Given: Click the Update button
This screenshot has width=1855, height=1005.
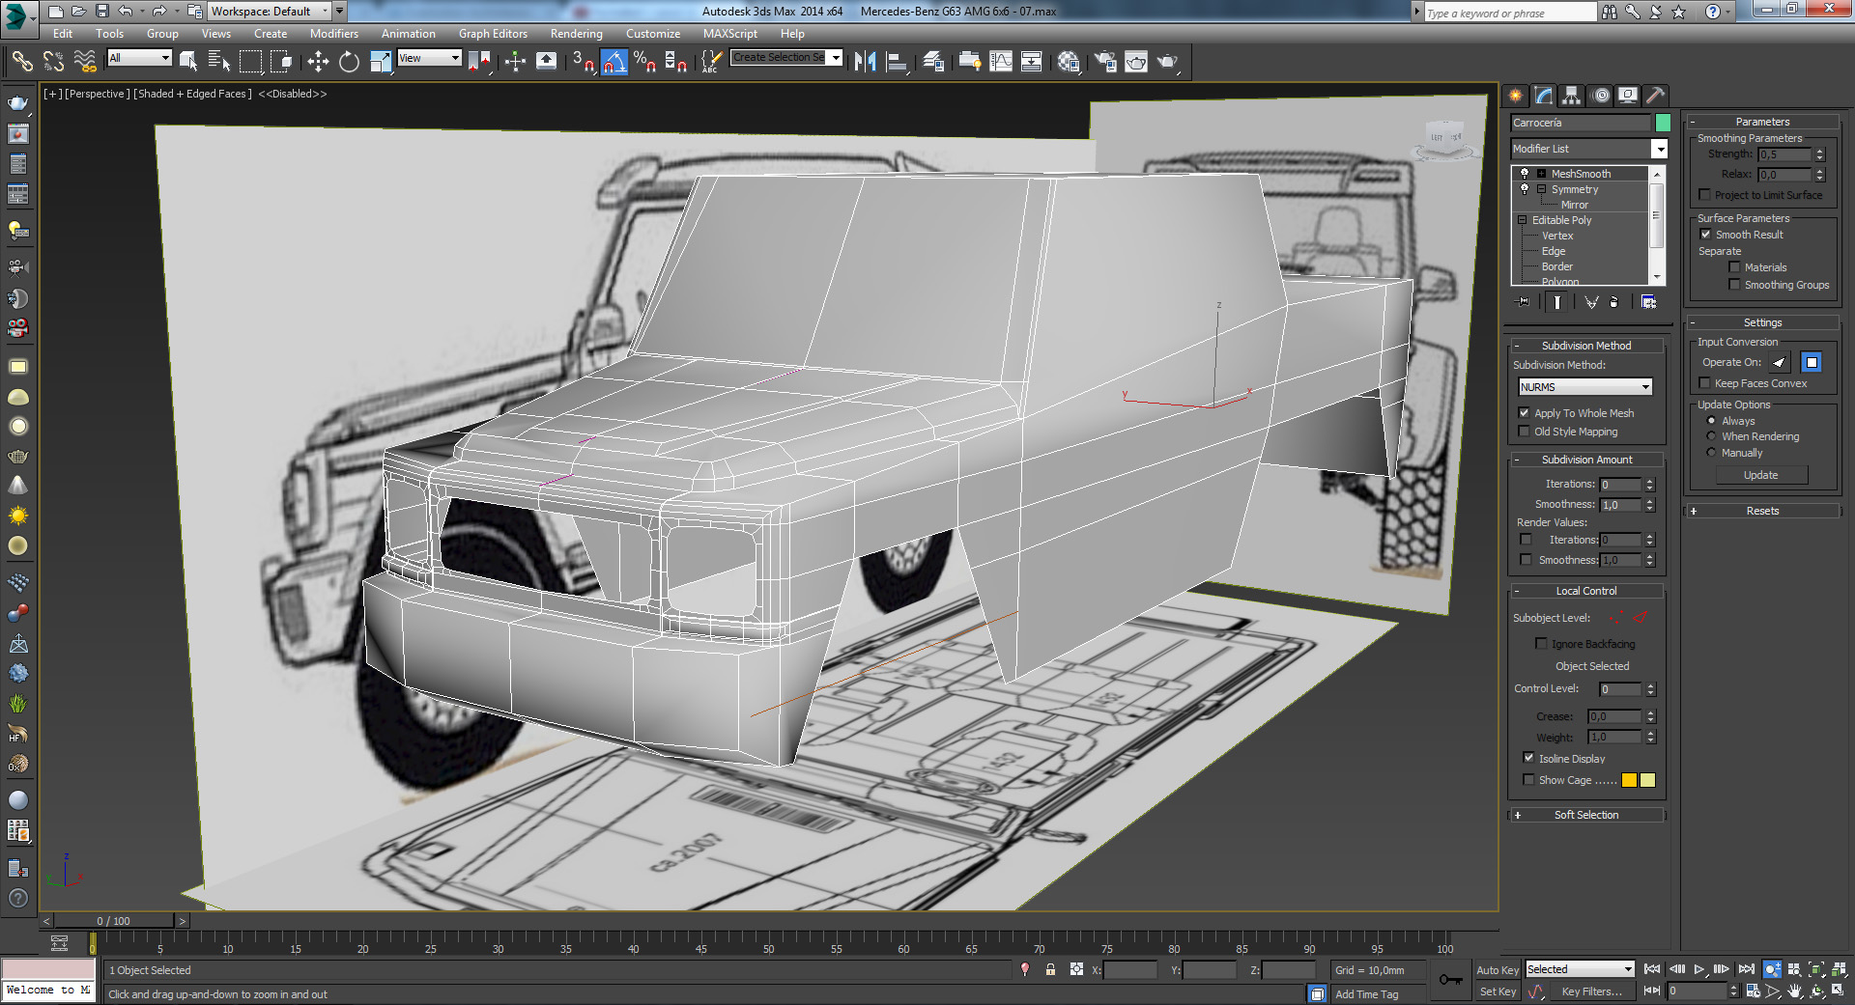Looking at the screenshot, I should click(1760, 475).
